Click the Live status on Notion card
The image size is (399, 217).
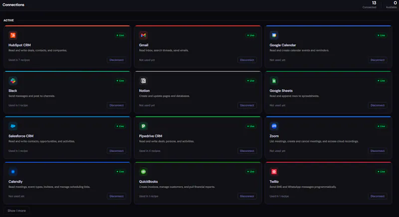tap(251, 81)
